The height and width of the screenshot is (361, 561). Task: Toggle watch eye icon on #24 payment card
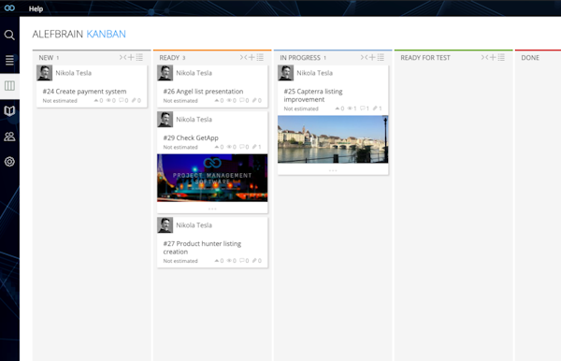click(110, 100)
